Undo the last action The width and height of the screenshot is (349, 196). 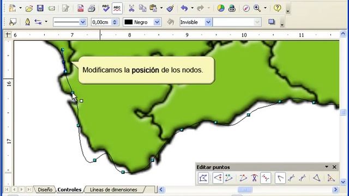coord(184,9)
